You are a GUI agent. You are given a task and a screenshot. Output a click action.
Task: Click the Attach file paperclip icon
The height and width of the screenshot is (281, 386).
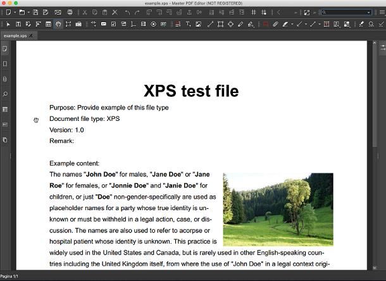point(275,24)
